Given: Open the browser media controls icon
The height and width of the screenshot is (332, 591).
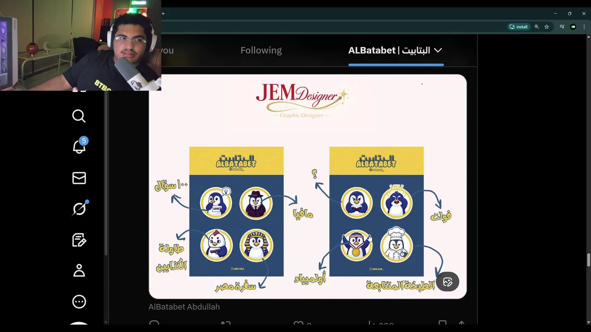Looking at the screenshot, I should 562,27.
